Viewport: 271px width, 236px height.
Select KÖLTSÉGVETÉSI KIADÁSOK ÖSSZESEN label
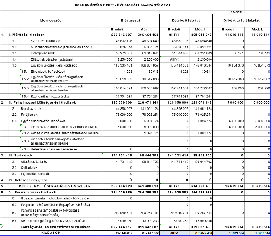[x=55, y=186]
